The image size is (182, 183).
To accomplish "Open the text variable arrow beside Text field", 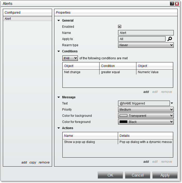I will click(x=172, y=103).
